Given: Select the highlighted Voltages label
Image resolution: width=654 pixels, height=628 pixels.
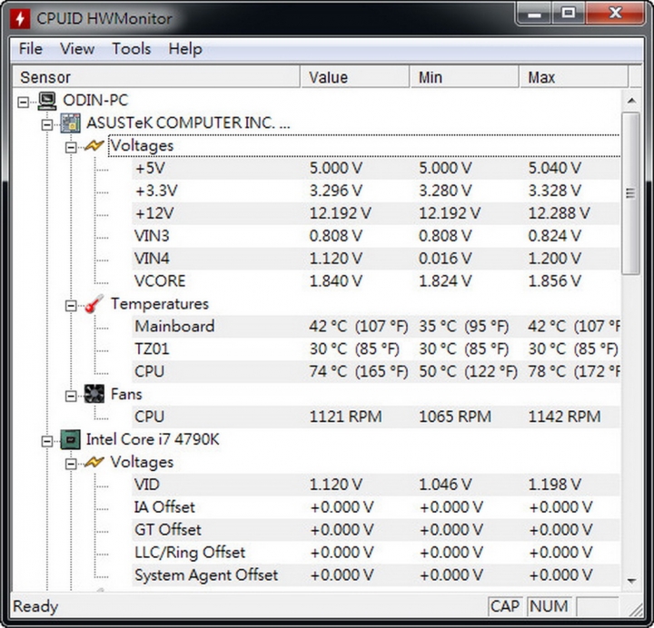Looking at the screenshot, I should click(x=142, y=145).
